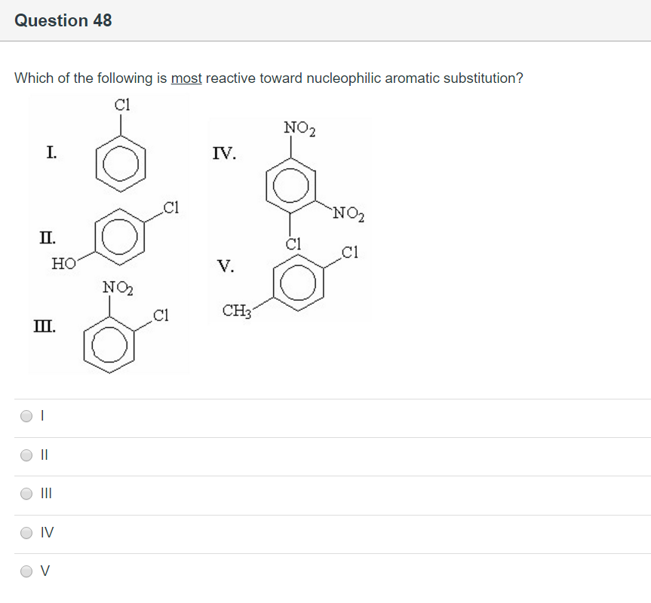Click the question text about nucleophilic substitution

pos(269,78)
